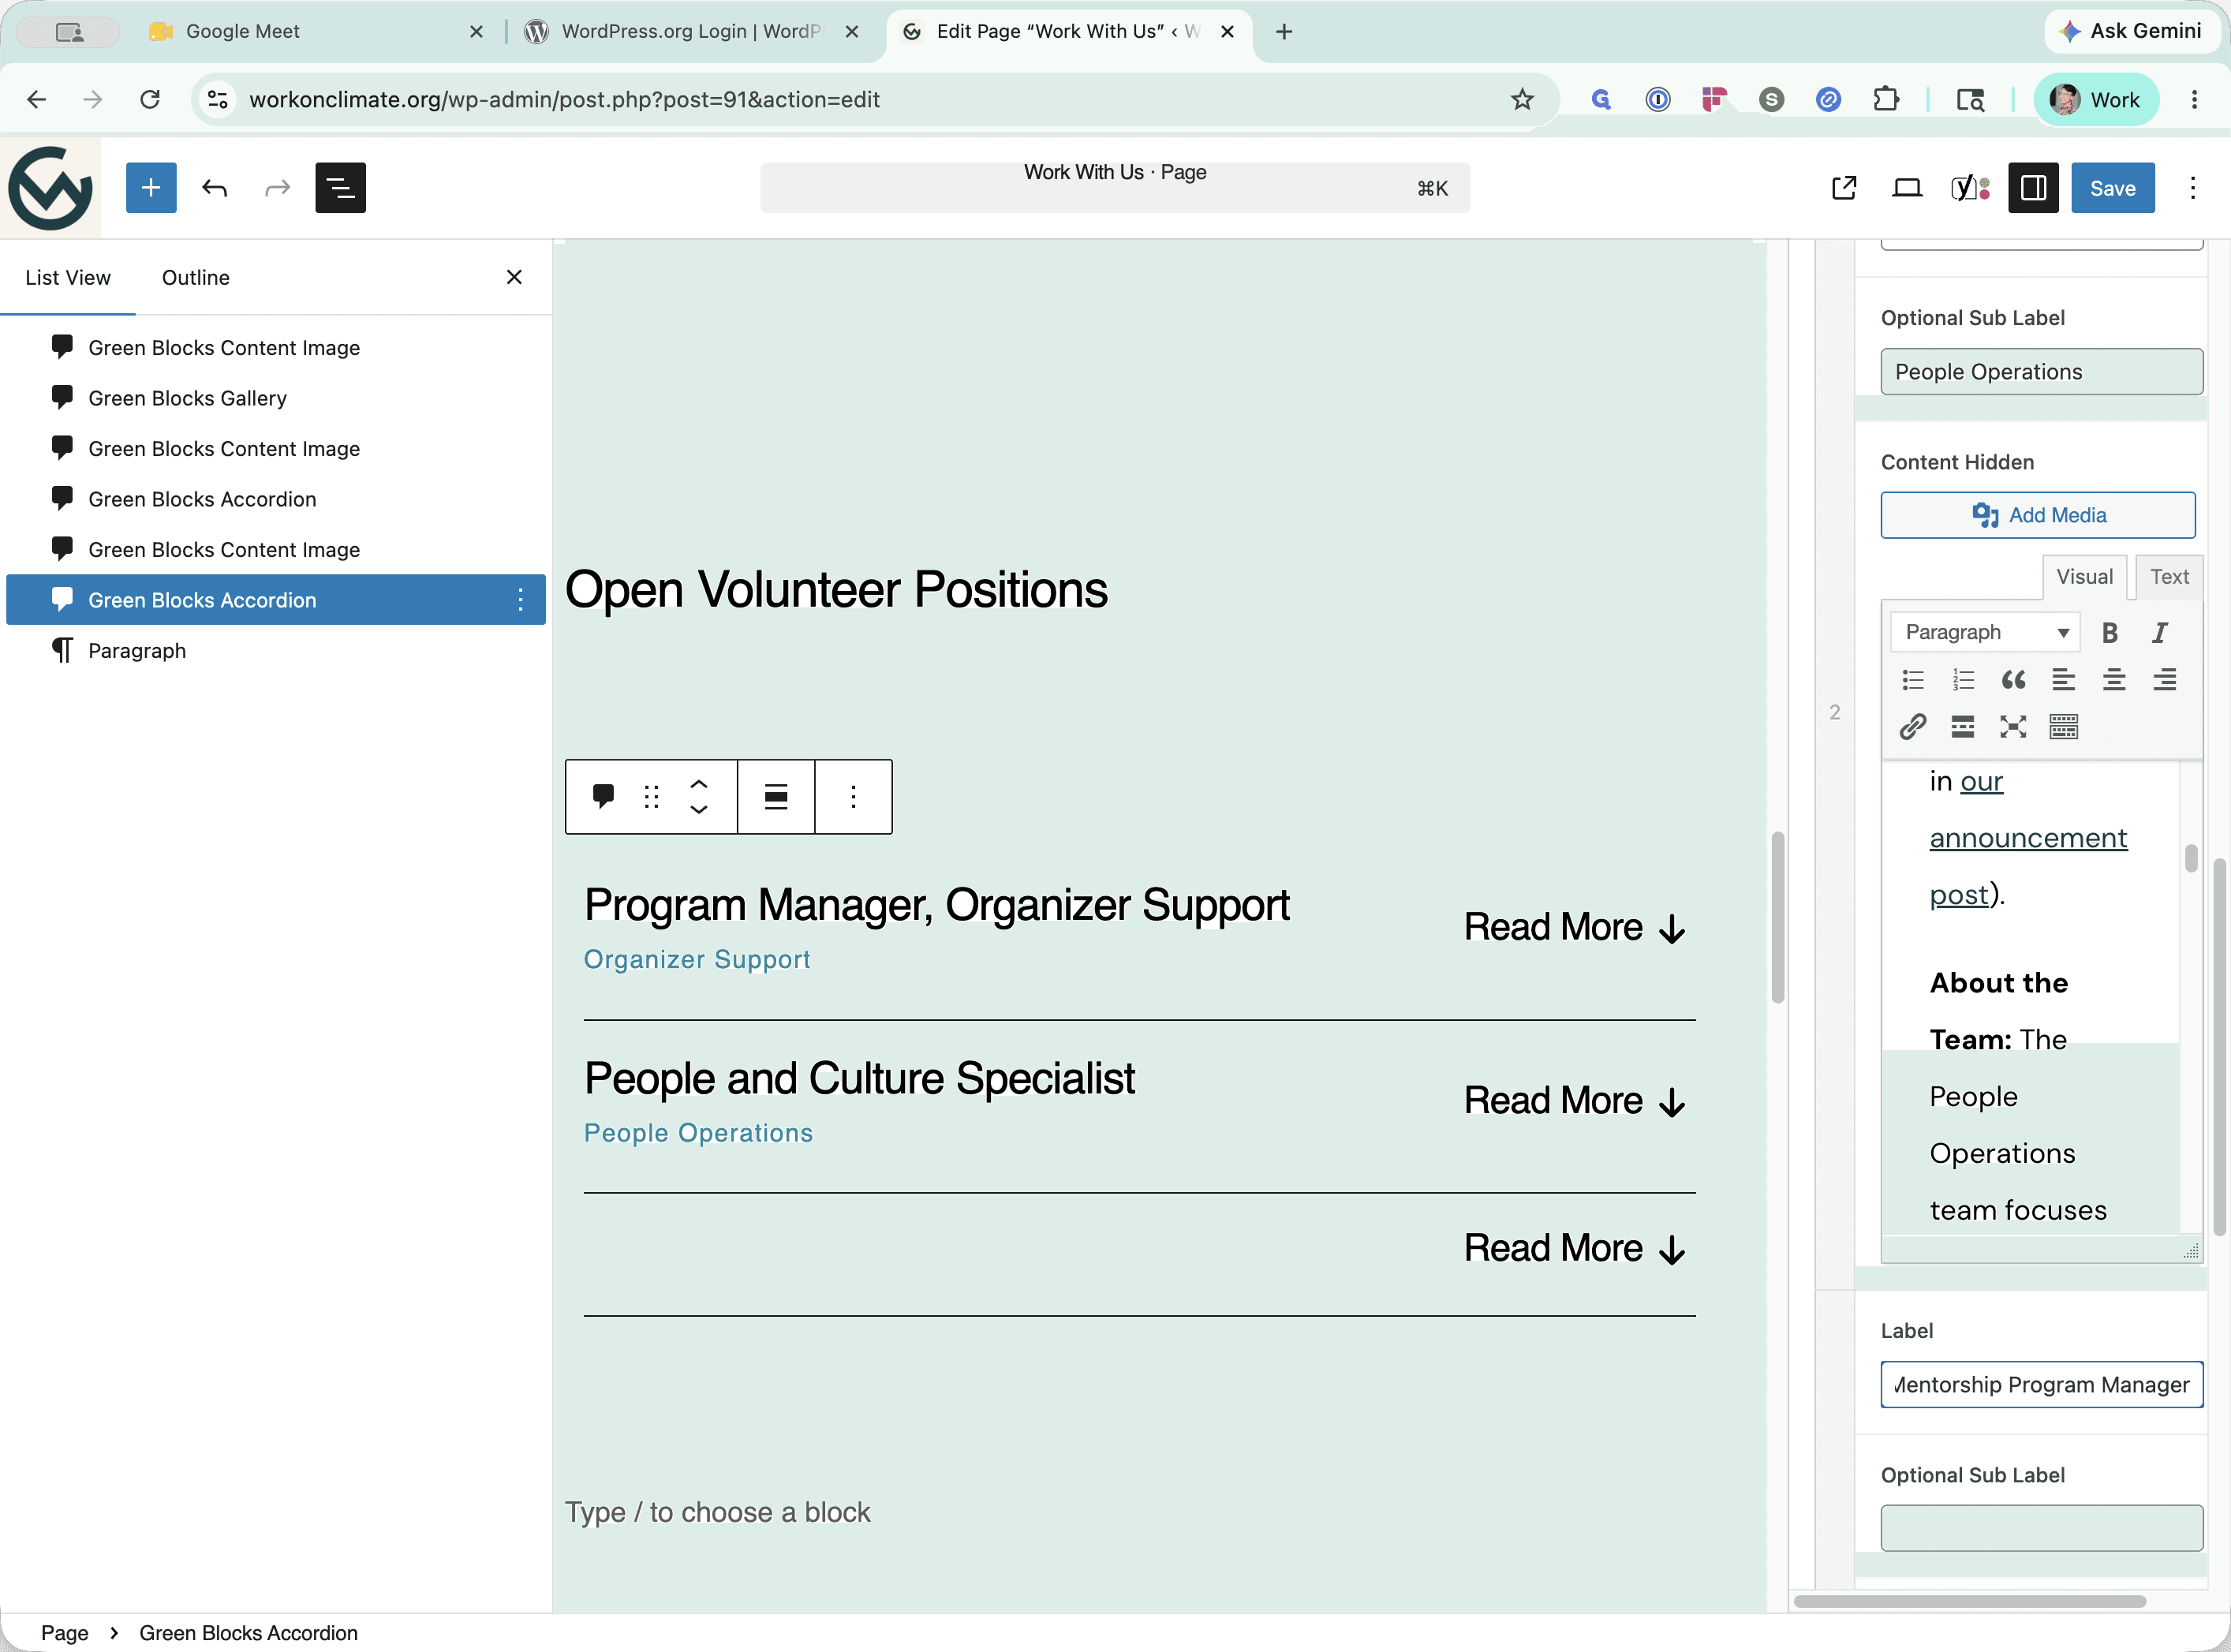Open the device view laptop icon
The height and width of the screenshot is (1652, 2231).
point(1907,188)
